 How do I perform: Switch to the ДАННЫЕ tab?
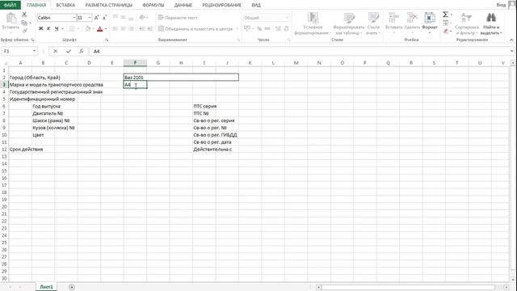183,5
